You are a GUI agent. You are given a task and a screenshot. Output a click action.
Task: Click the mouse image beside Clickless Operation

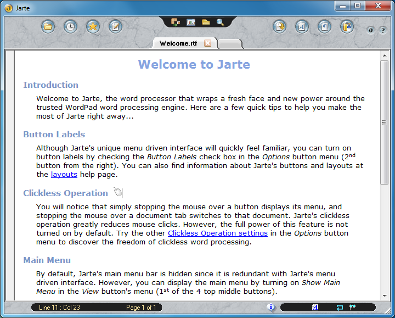(x=117, y=192)
